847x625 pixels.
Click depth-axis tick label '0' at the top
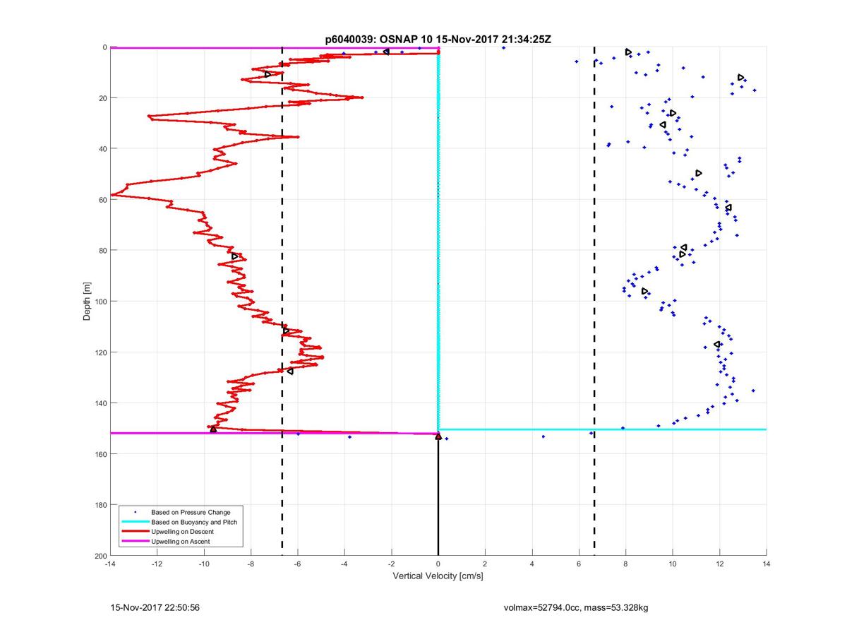click(104, 47)
